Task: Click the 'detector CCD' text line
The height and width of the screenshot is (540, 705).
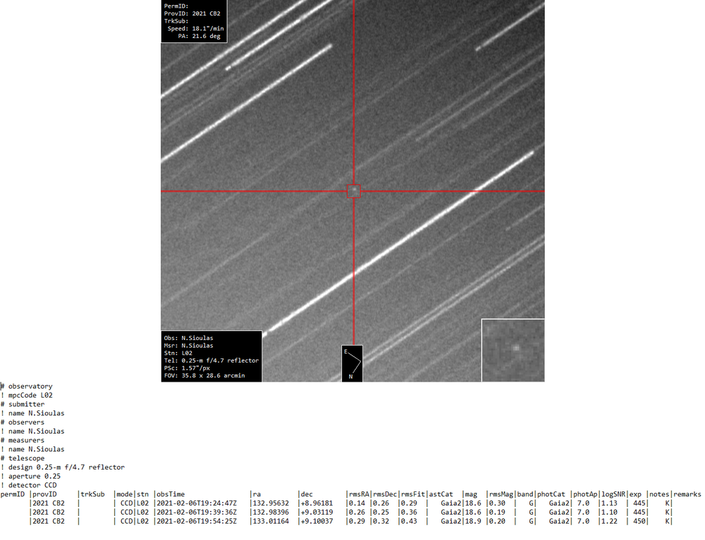Action: 32,486
